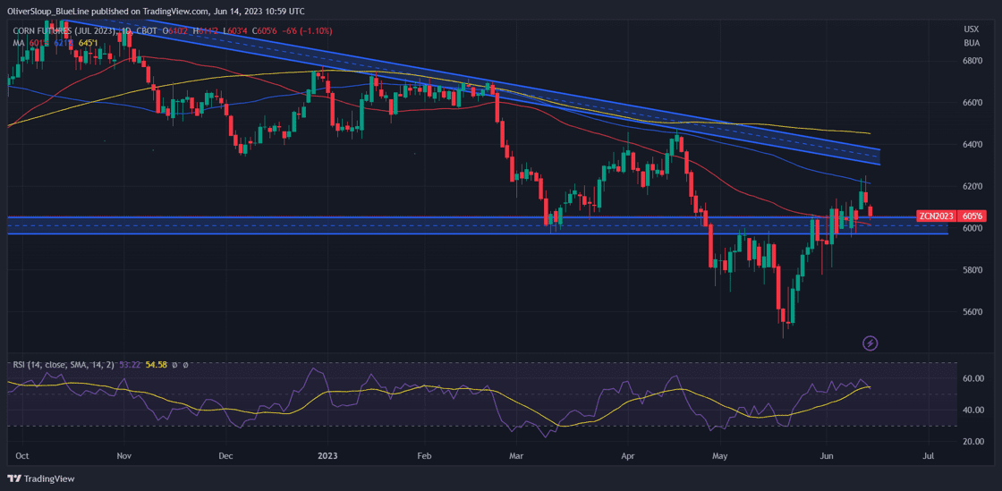
Task: Click the Mar label on time axis
Action: coord(515,456)
